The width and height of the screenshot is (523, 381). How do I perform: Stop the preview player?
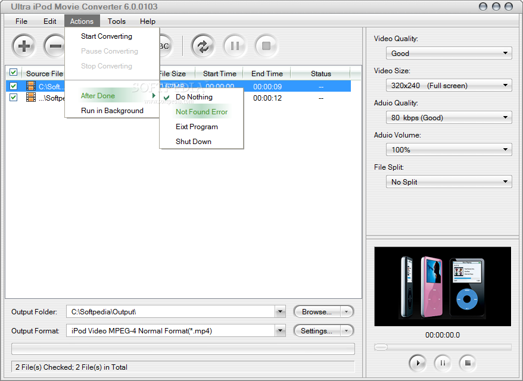(x=468, y=363)
